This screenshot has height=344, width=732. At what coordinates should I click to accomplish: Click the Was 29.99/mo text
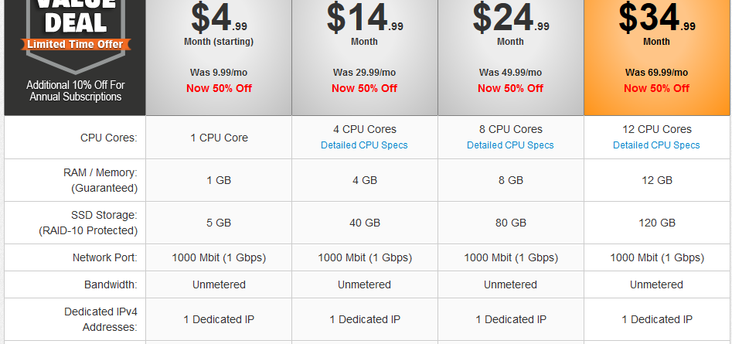click(364, 73)
